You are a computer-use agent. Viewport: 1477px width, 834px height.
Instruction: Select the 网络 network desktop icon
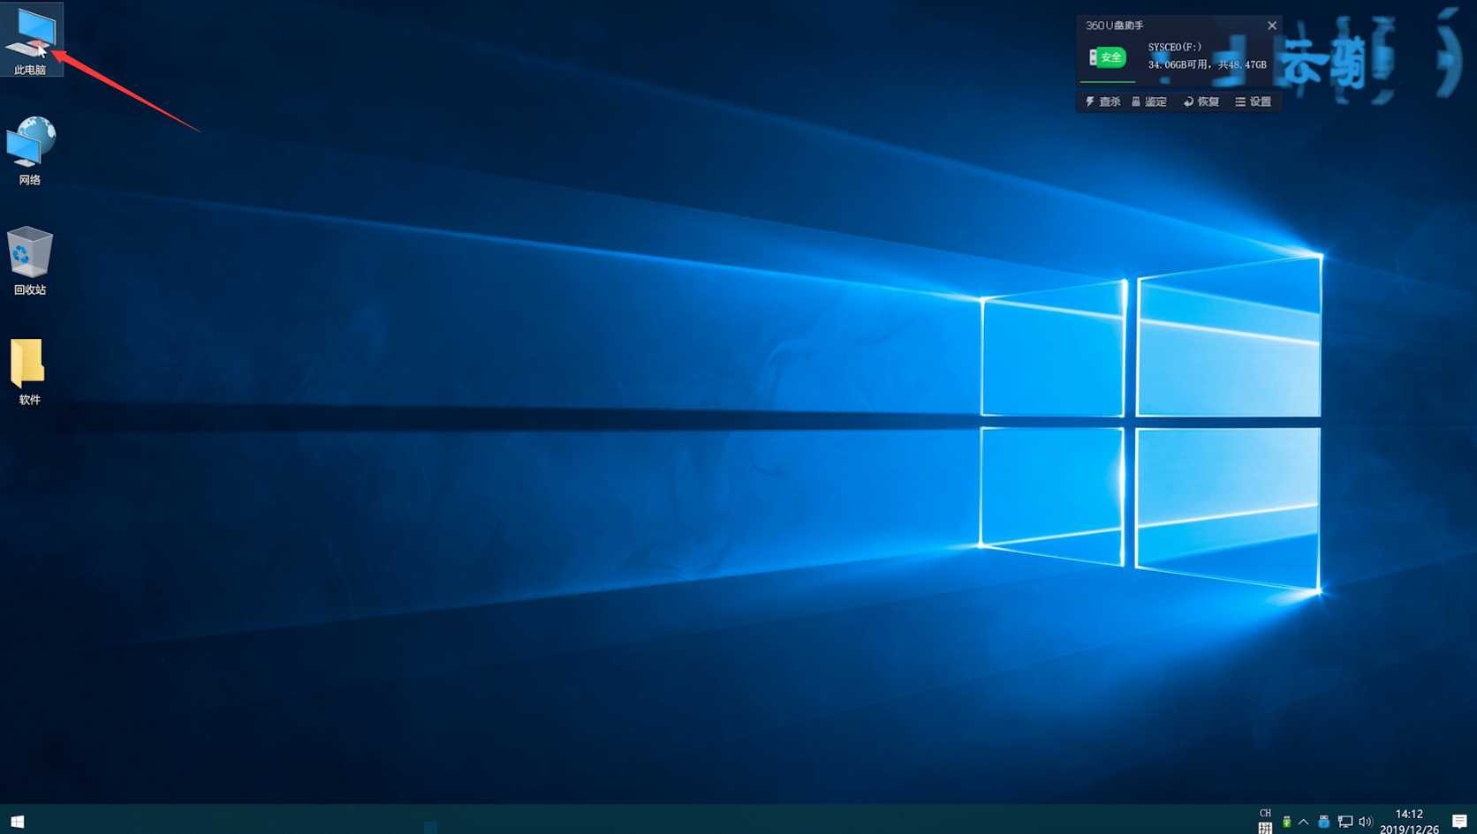(30, 151)
